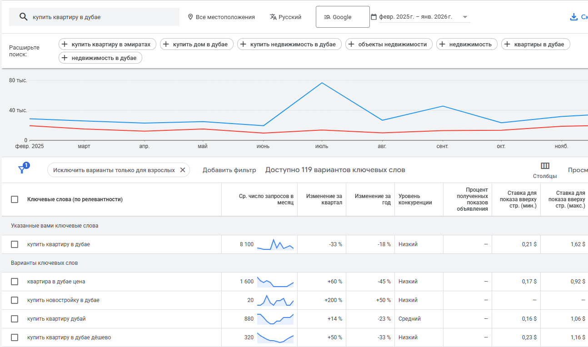Add 'объекты недвижимости' suggestion
Image resolution: width=588 pixels, height=347 pixels.
pyautogui.click(x=389, y=44)
